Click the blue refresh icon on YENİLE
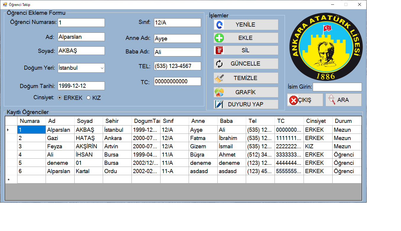The height and width of the screenshot is (231, 401). (x=219, y=25)
